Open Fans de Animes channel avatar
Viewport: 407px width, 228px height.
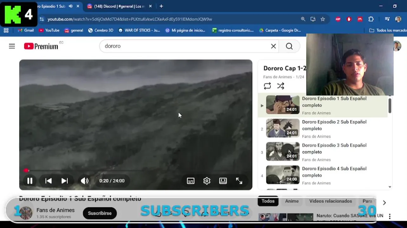[26, 213]
